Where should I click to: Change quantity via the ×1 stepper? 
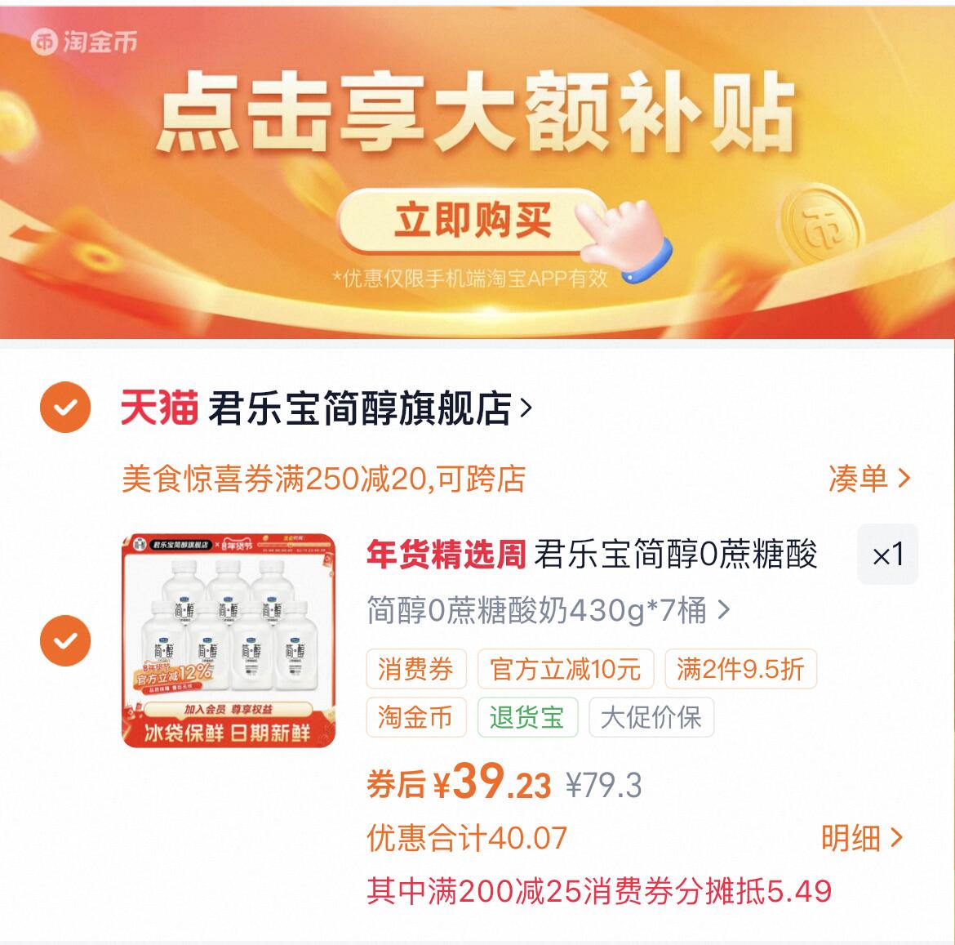[887, 555]
